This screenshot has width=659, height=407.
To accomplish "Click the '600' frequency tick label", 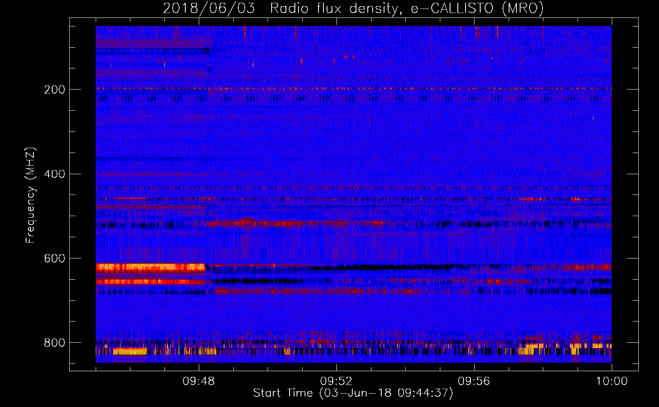I will point(55,259).
